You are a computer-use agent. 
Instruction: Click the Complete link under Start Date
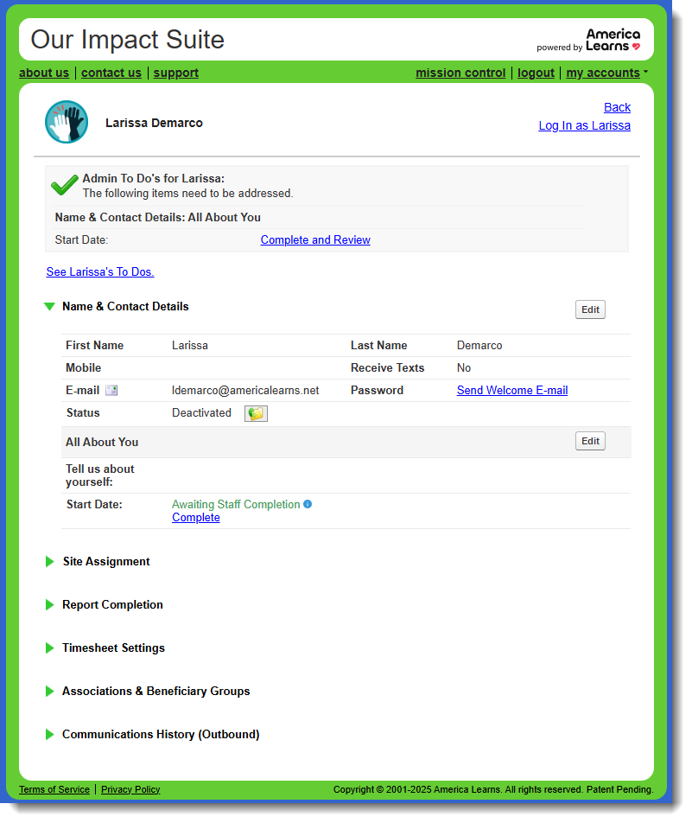[196, 518]
